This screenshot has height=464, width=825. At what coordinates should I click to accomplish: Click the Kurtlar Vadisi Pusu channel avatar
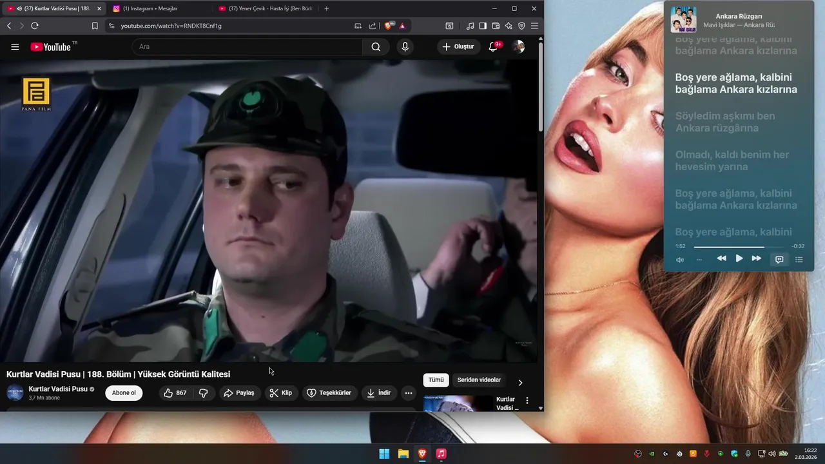click(15, 392)
